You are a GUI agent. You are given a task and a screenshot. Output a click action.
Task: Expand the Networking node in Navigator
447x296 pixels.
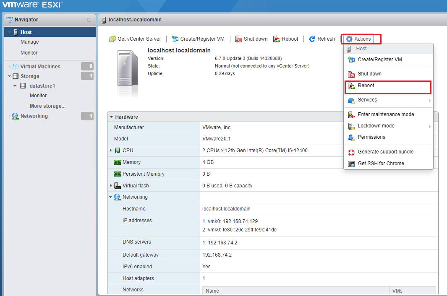click(9, 116)
